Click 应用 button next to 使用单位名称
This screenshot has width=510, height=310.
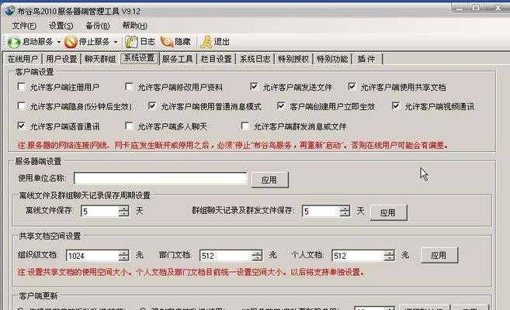(x=269, y=180)
